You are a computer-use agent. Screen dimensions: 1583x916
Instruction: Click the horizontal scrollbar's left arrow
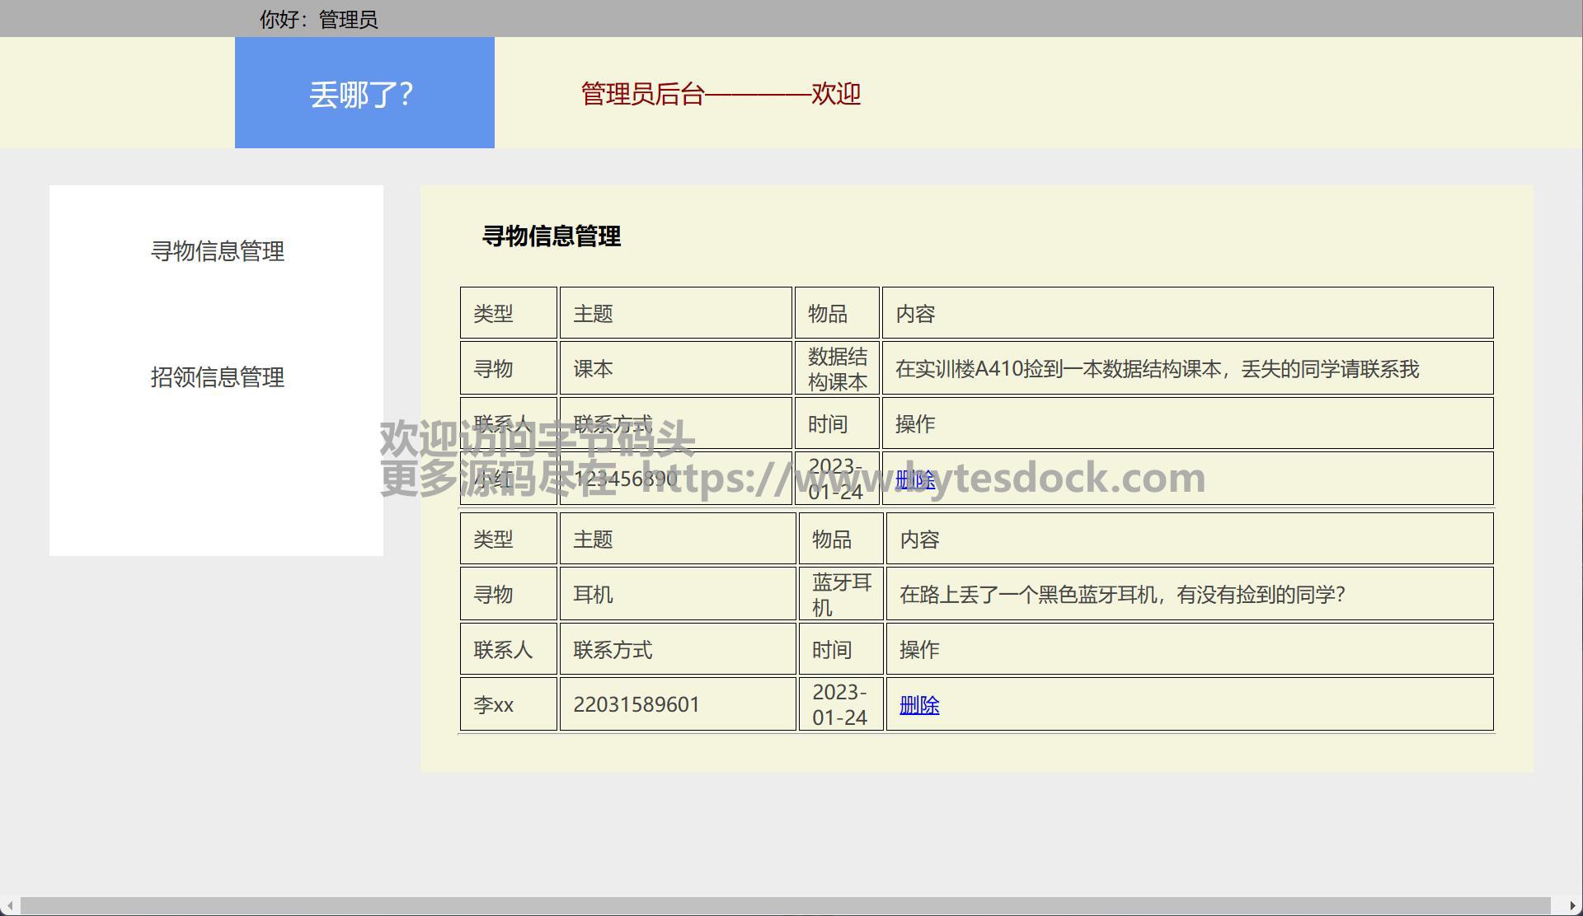9,906
